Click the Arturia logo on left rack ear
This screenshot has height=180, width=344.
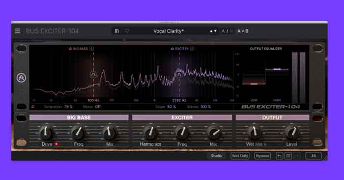(21, 78)
